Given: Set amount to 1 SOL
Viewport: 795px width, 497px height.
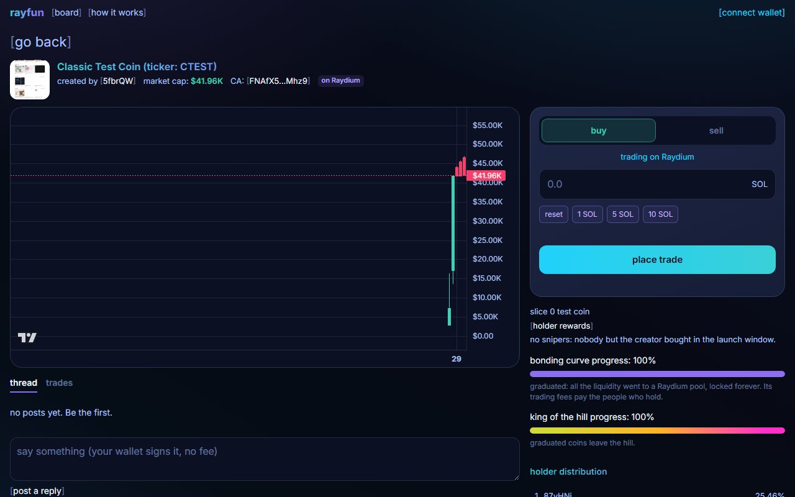Looking at the screenshot, I should point(587,214).
